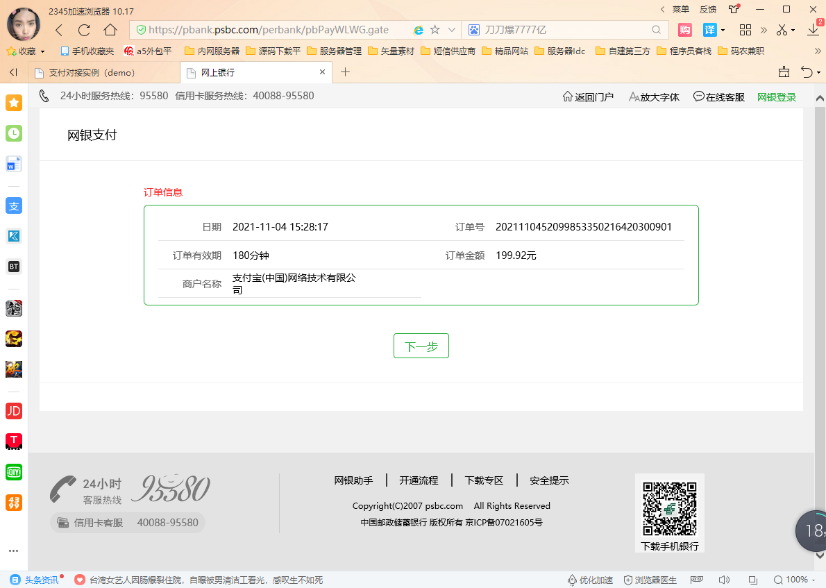Open 内网服务器 bookmark folder
The width and height of the screenshot is (826, 588).
pos(212,51)
